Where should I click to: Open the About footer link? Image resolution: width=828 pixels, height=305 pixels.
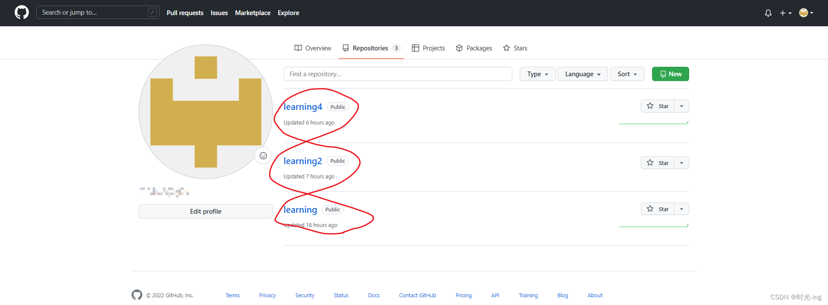pos(595,296)
